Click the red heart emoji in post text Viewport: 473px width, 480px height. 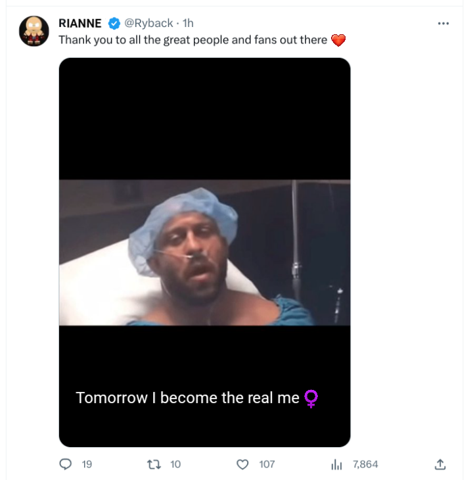point(338,41)
